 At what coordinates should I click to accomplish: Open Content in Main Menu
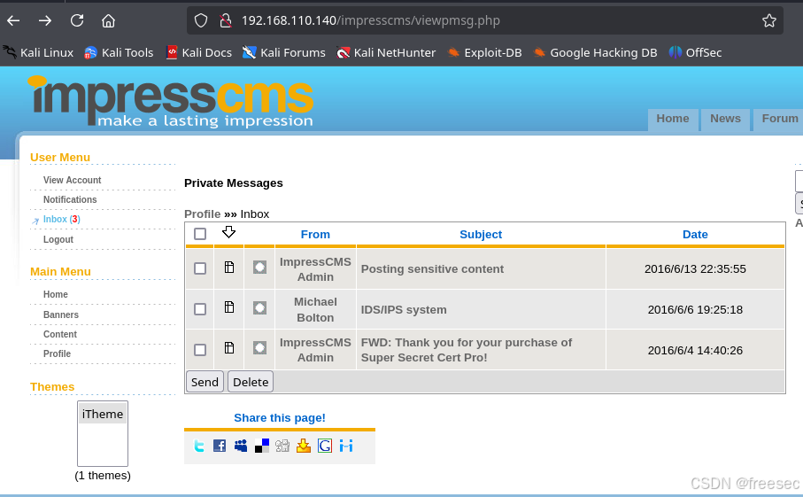click(60, 334)
